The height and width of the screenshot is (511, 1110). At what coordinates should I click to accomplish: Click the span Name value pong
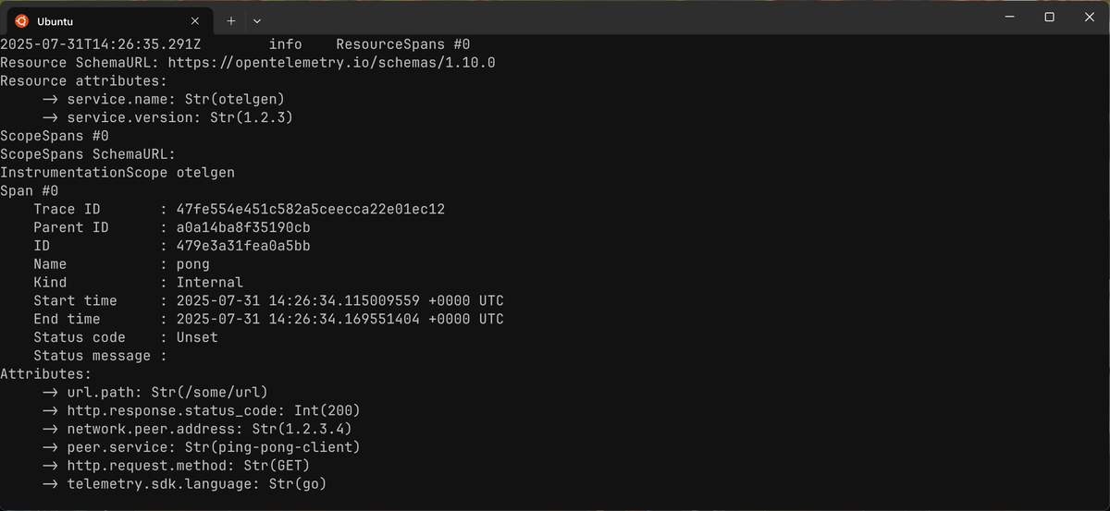192,265
